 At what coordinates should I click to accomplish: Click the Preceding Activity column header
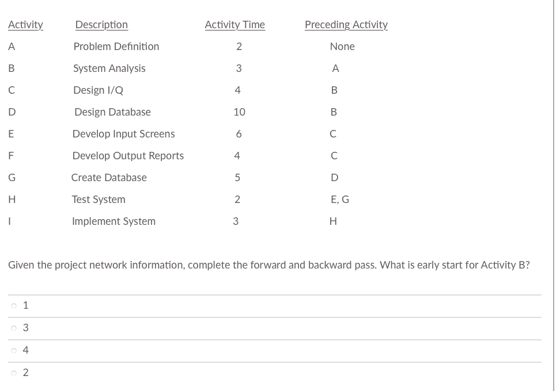[346, 25]
